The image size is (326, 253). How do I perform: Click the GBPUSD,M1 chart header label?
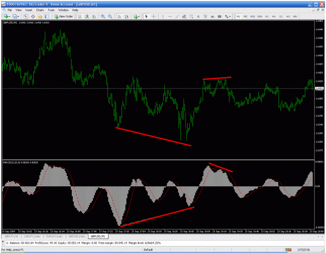26,22
